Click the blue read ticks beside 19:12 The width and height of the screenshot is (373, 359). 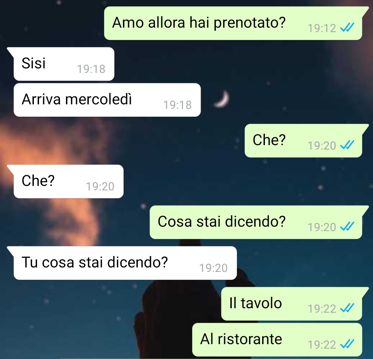tap(347, 28)
